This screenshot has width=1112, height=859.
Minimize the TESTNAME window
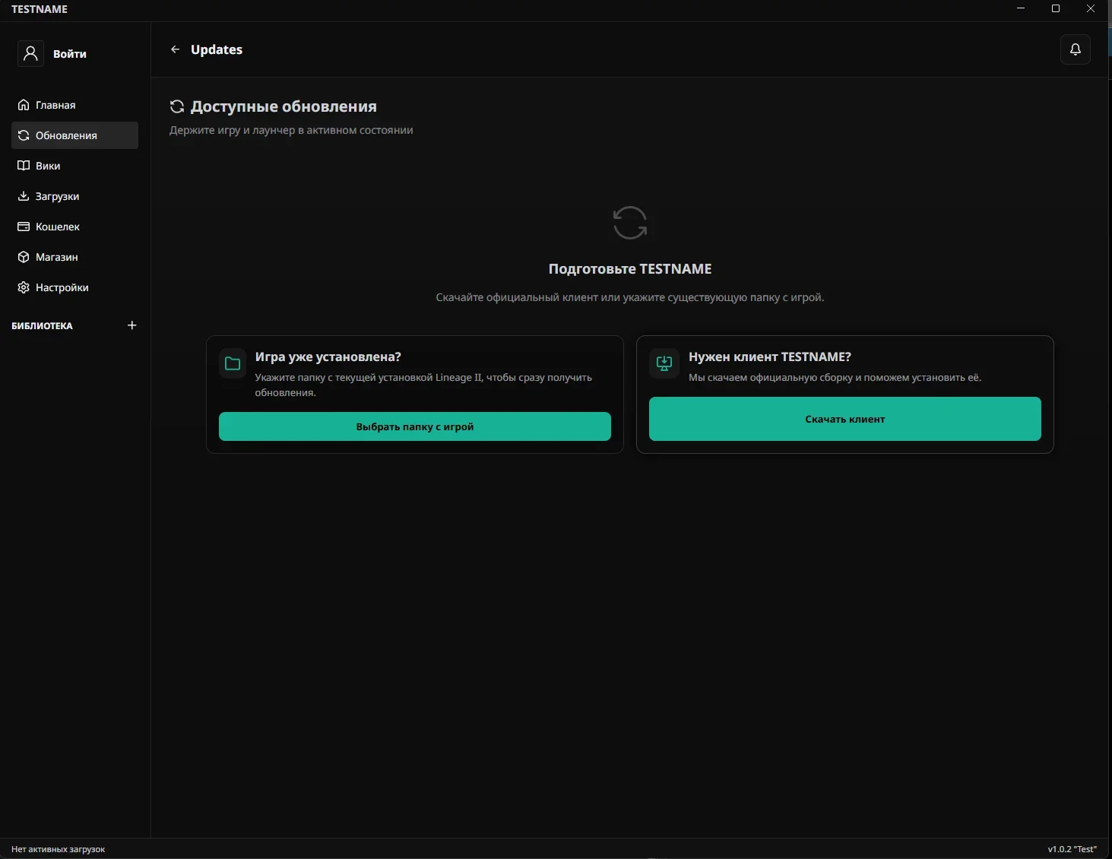click(1021, 9)
